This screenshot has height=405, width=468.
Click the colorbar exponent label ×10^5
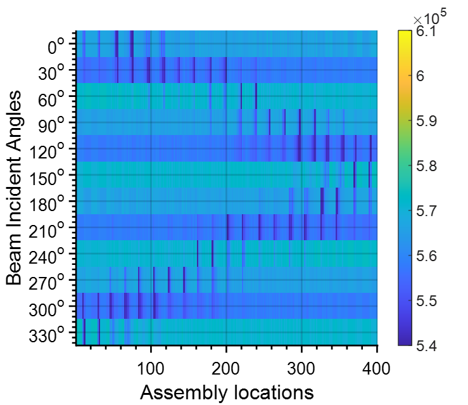click(x=430, y=16)
